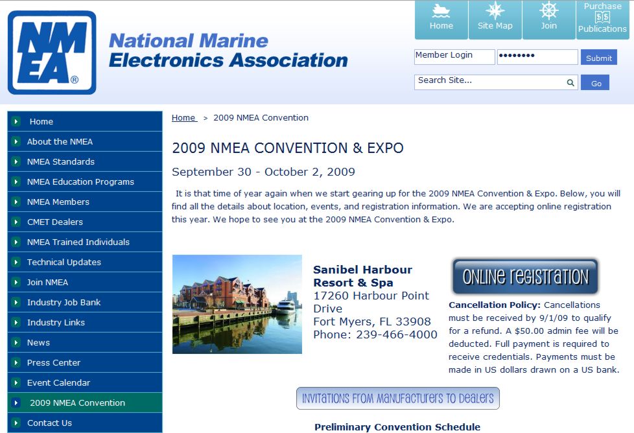Open the CMET Dealers page

pyautogui.click(x=85, y=222)
